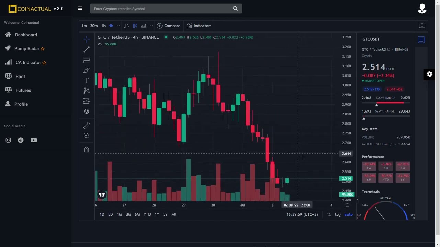
Task: Click the Compare button
Action: (168, 26)
